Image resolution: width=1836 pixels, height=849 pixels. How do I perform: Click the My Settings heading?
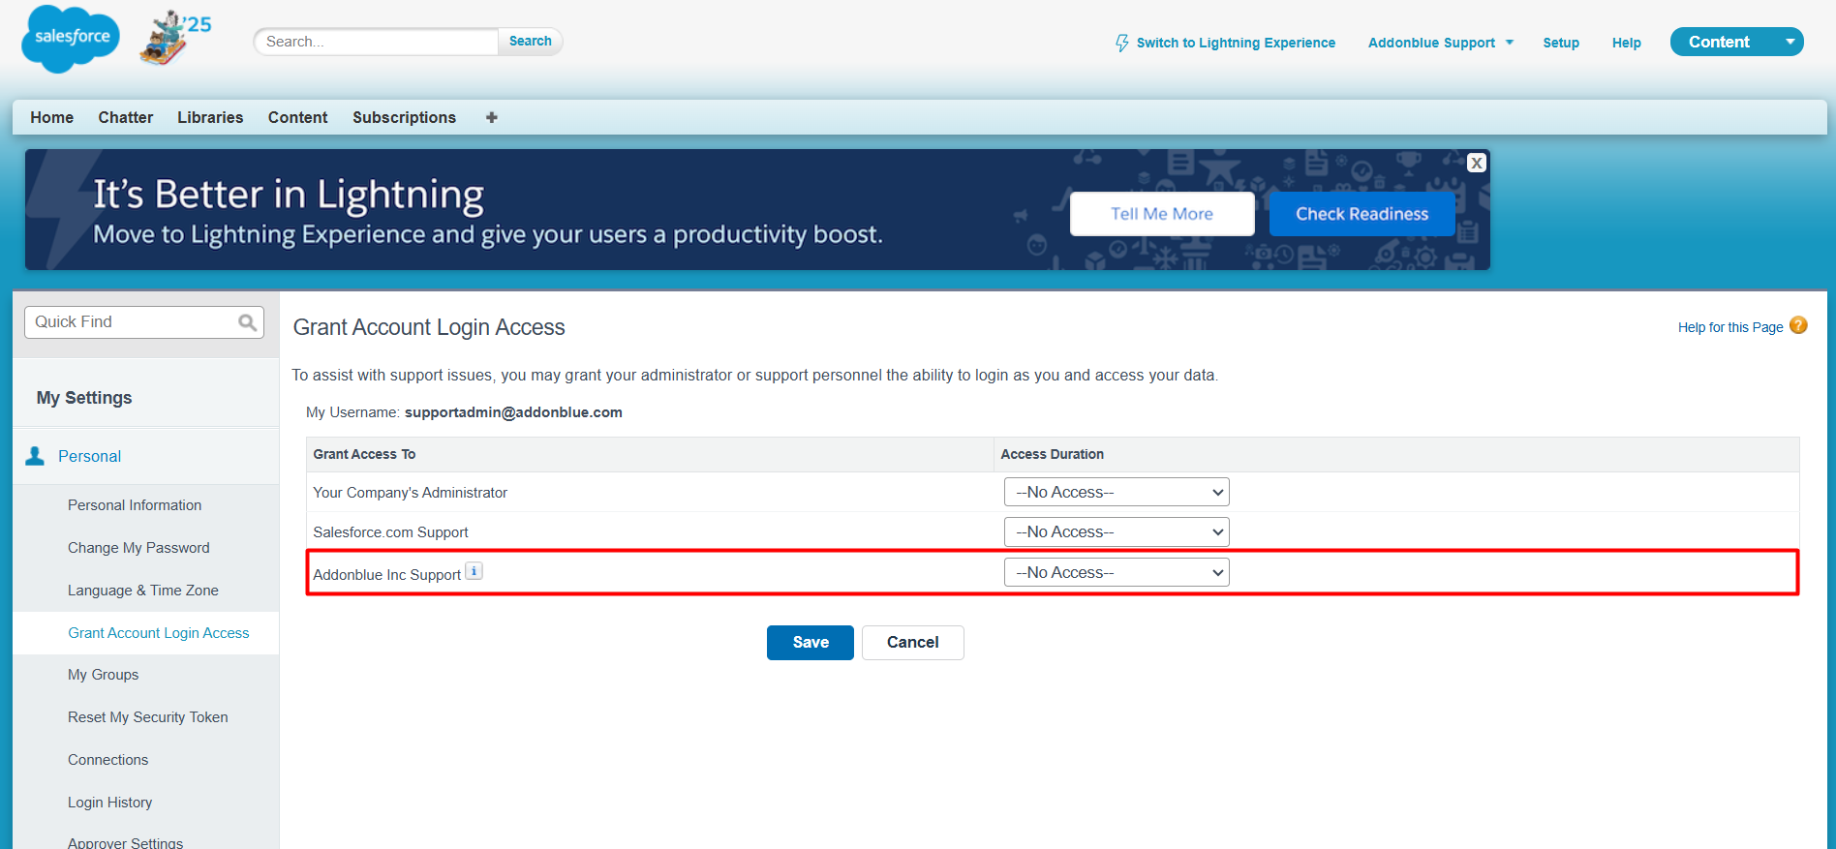84,398
